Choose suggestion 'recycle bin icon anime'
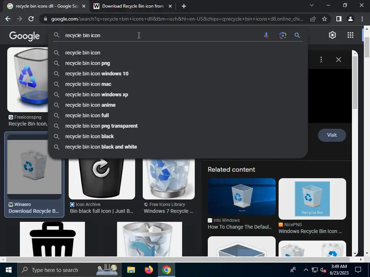 178,105
